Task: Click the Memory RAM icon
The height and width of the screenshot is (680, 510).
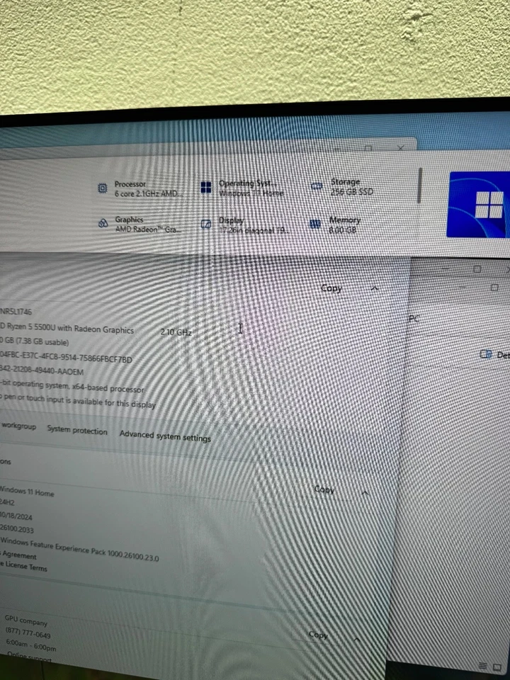Action: [314, 224]
